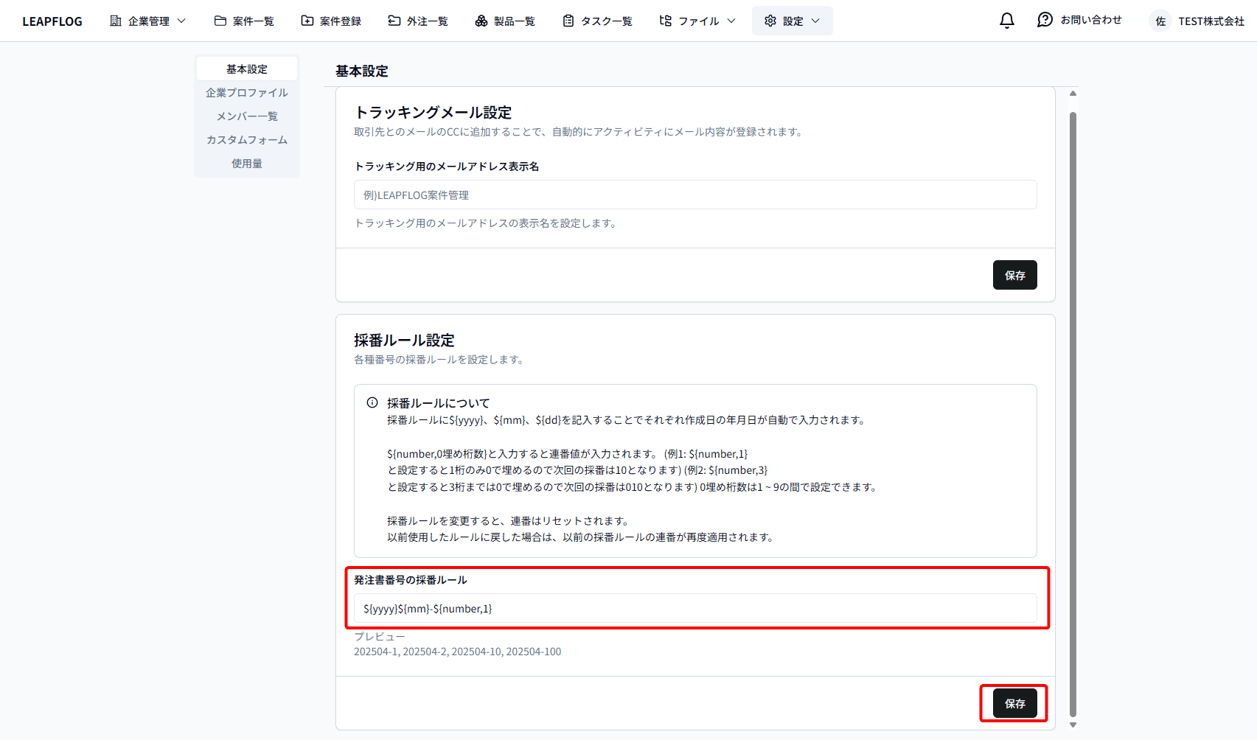
Task: Click the 保存 button under tracking mail settings
Action: click(1015, 274)
